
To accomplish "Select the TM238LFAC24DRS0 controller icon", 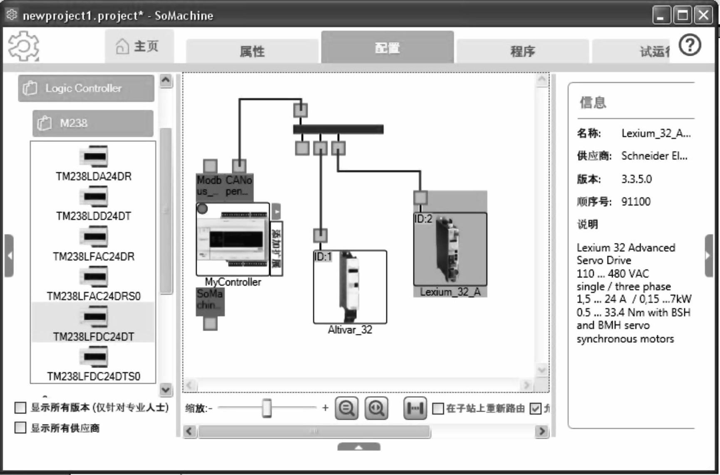I will [x=94, y=277].
